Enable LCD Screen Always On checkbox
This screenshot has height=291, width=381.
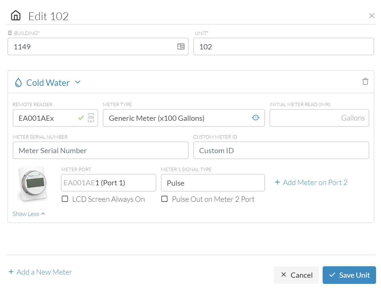65,199
